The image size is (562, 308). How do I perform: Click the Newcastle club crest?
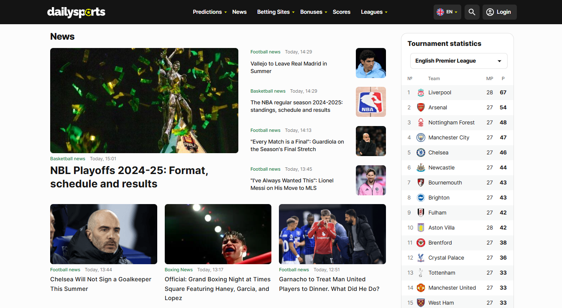coord(421,168)
